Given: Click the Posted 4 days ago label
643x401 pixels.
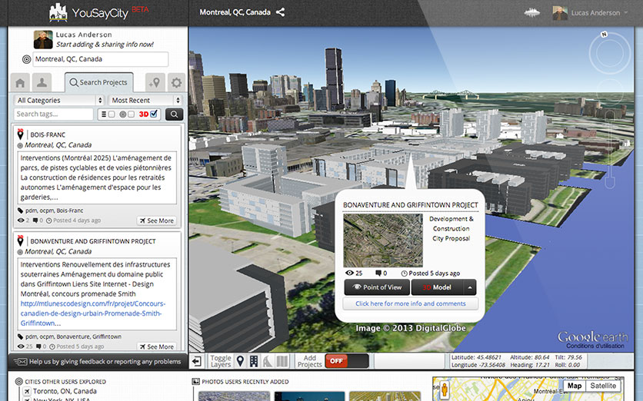Looking at the screenshot, I should [77, 220].
